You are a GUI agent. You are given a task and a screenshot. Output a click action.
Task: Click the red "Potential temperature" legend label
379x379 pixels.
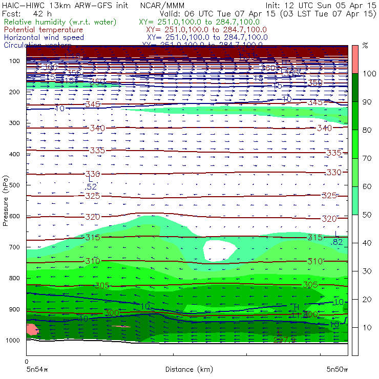(44, 30)
